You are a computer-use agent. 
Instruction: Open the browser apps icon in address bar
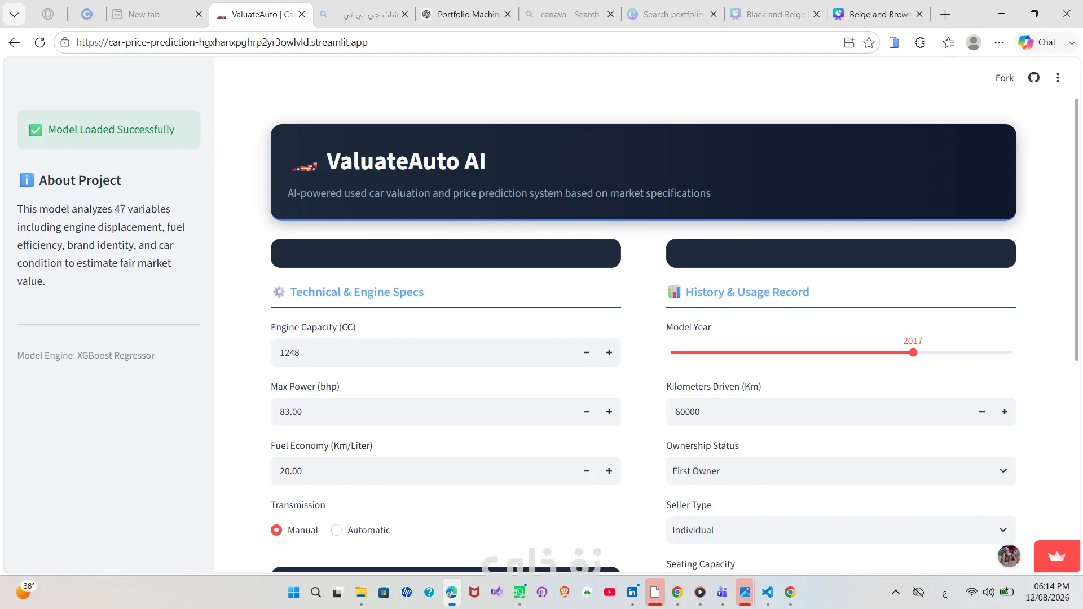pos(849,42)
